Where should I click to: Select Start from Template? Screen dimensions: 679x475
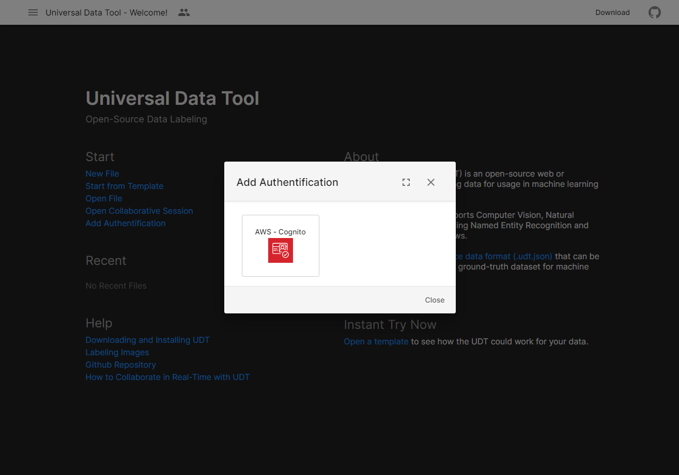[124, 186]
